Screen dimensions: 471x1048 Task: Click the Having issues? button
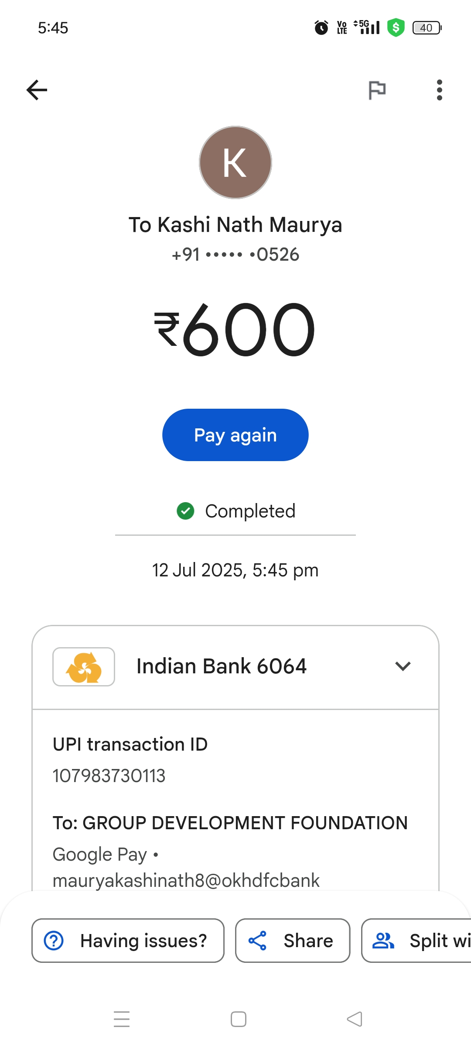[128, 941]
